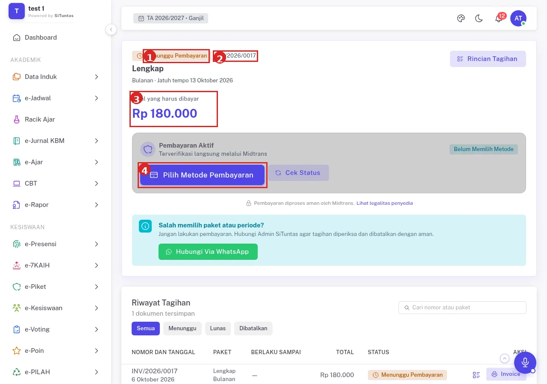
Task: Expand the e-Rapor menu
Action: (56, 205)
